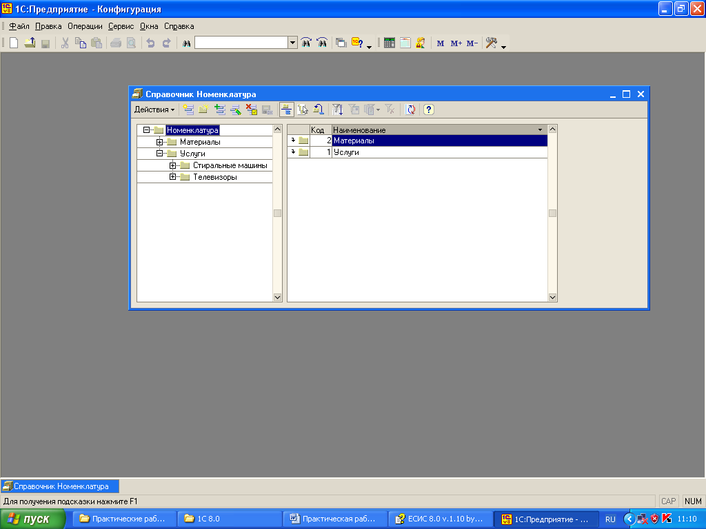Click the Cut scissors icon
This screenshot has height=529, width=706.
(65, 43)
